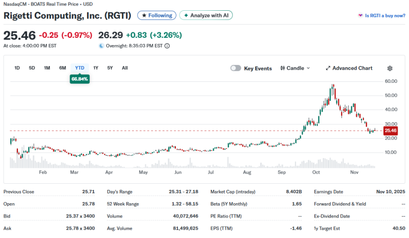409x238 pixels.
Task: Click Market Cap value 8.402B
Action: [293, 192]
